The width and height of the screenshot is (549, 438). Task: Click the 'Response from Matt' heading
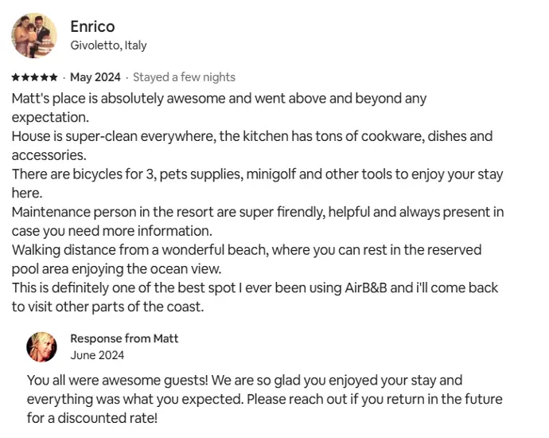(124, 338)
